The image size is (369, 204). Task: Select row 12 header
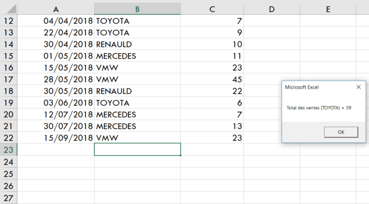tap(9, 21)
